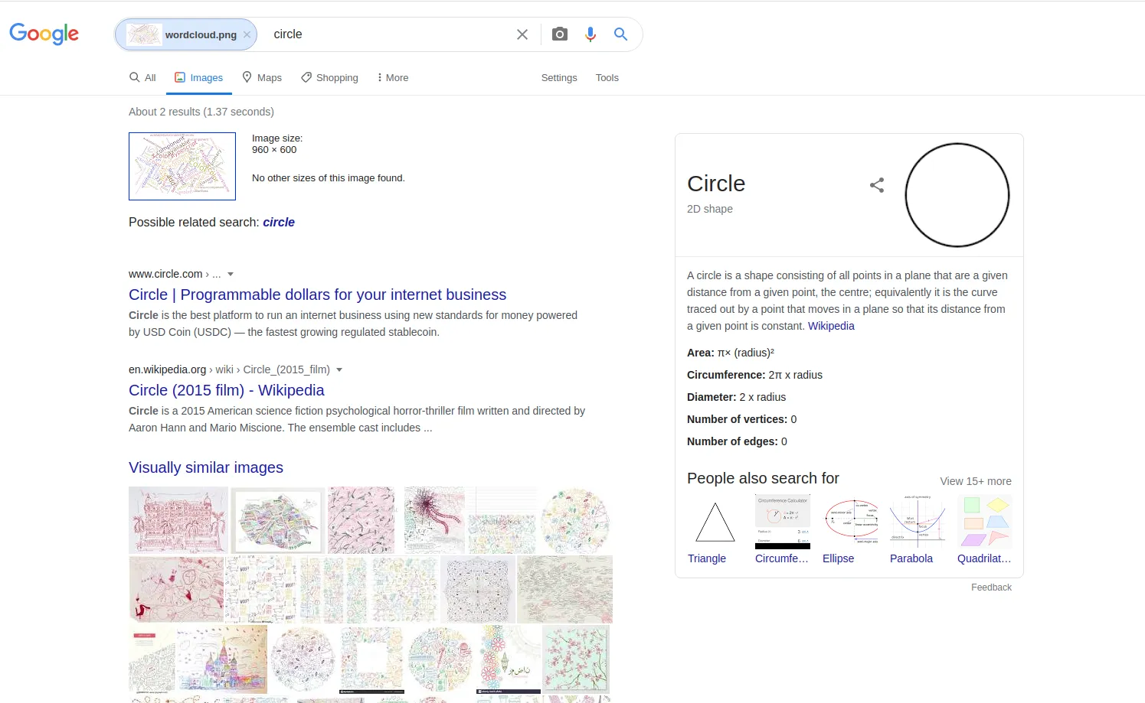Click the large circle image in knowledge panel
This screenshot has height=703, width=1145.
(957, 195)
